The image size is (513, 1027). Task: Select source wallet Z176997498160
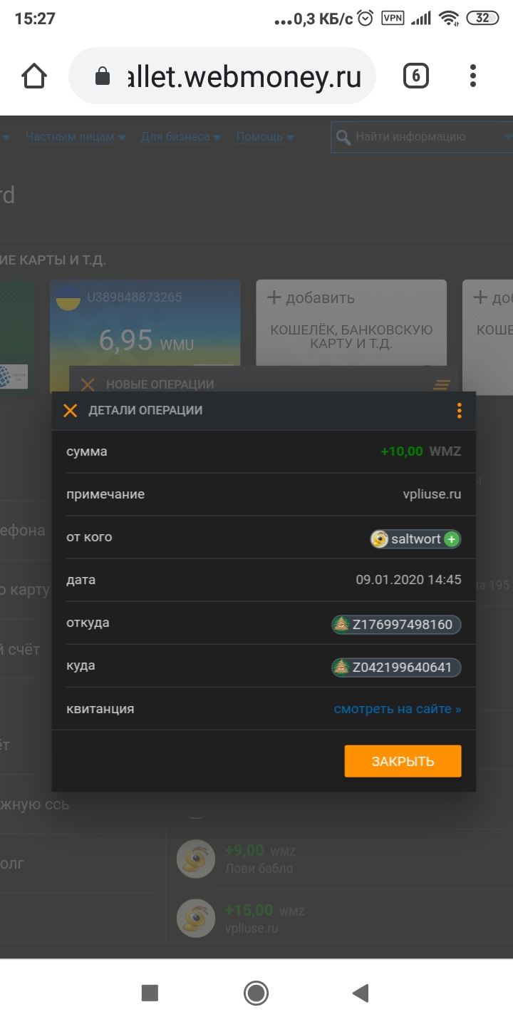coord(396,625)
